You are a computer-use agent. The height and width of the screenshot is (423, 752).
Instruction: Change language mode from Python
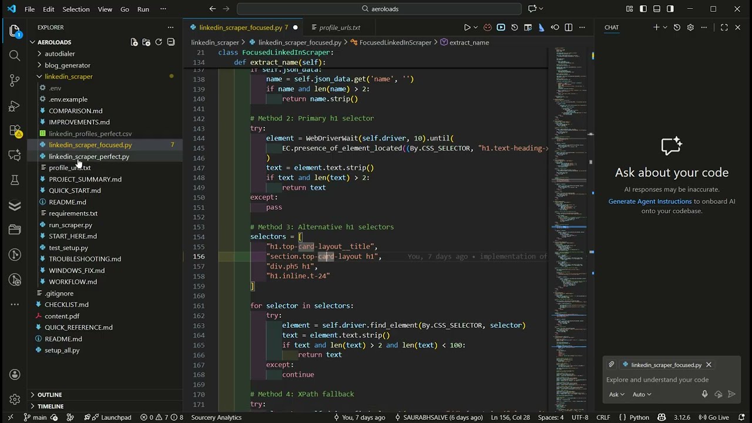(639, 418)
